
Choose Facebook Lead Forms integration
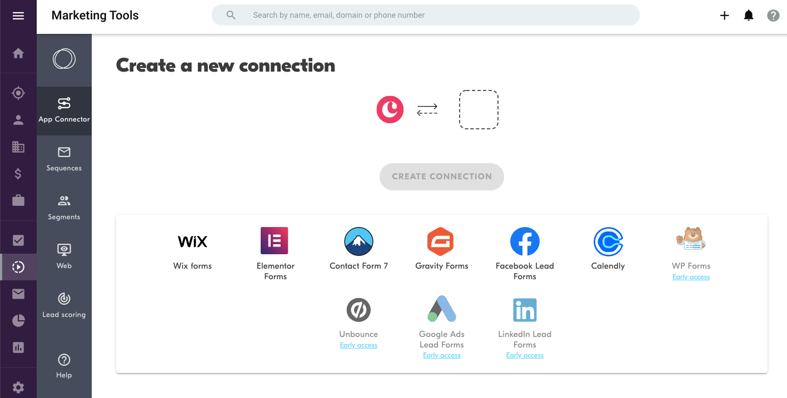pos(525,254)
